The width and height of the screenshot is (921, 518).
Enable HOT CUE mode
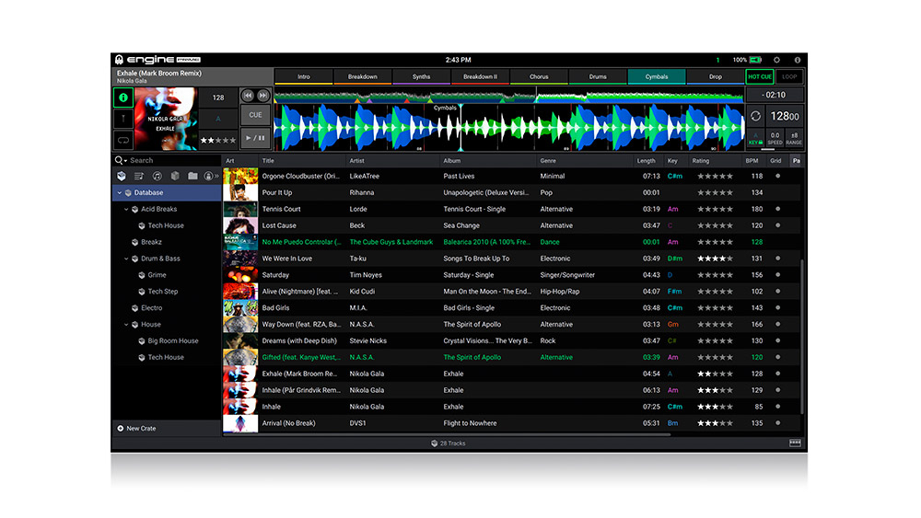click(760, 77)
